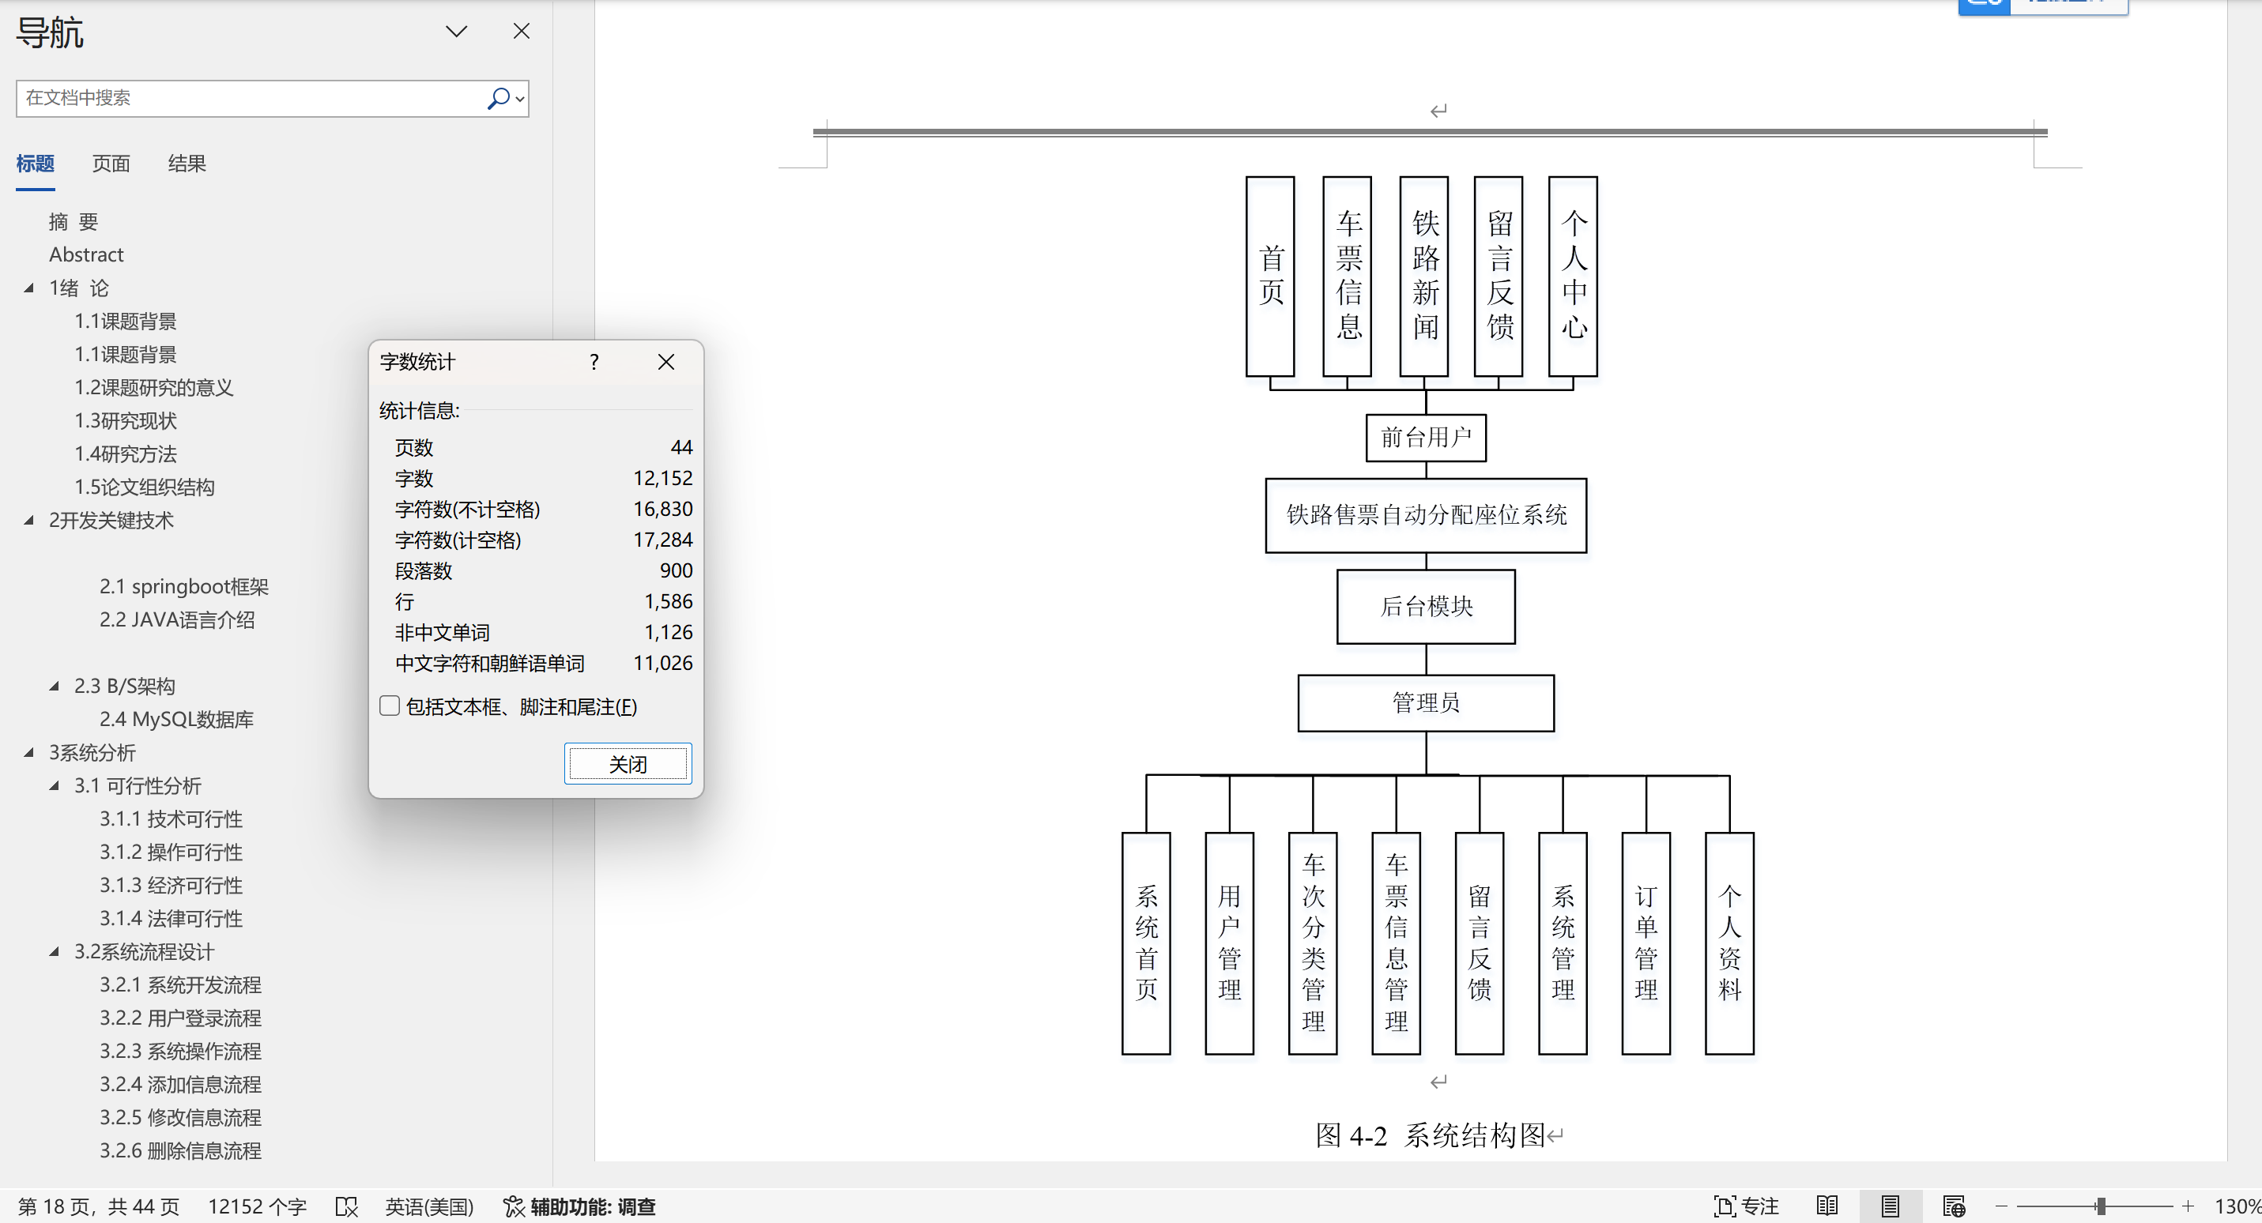Click zoom out minus button
Screen dimensions: 2262x1223
coord(2001,1207)
